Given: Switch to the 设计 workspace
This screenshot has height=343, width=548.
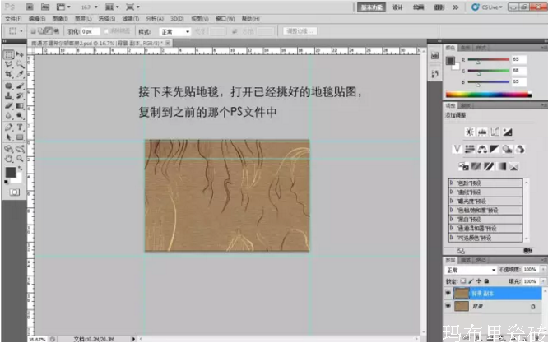Looking at the screenshot, I should pyautogui.click(x=397, y=7).
